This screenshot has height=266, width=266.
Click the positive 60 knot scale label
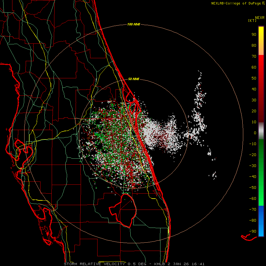click(x=254, y=67)
